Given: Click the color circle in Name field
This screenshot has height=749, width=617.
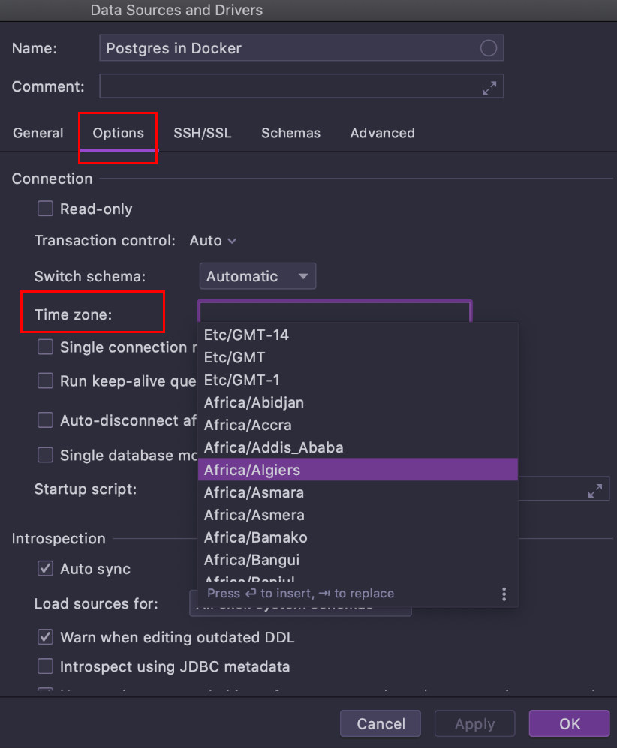Looking at the screenshot, I should [x=488, y=48].
